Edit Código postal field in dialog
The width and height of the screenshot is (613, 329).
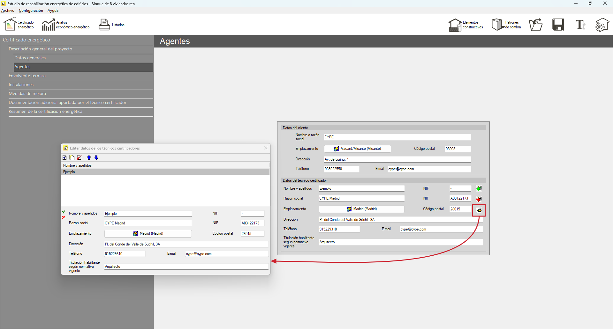click(x=253, y=234)
